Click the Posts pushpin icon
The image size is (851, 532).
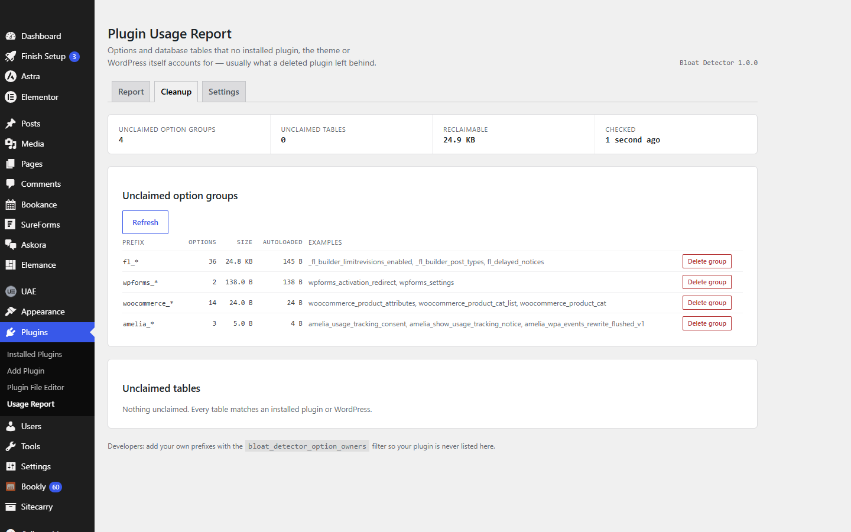coord(11,124)
